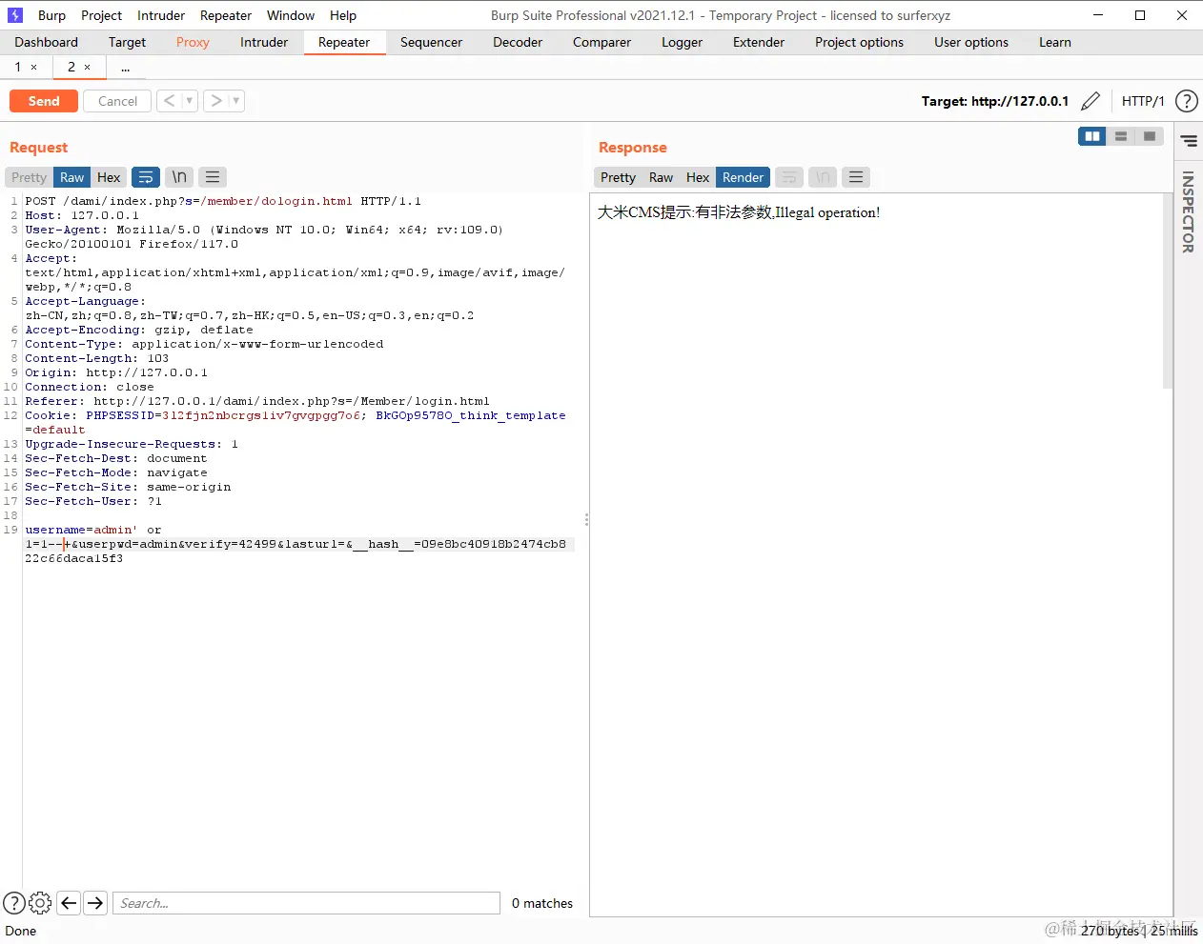Edit the target with the pencil icon
This screenshot has width=1203, height=944.
[1091, 101]
